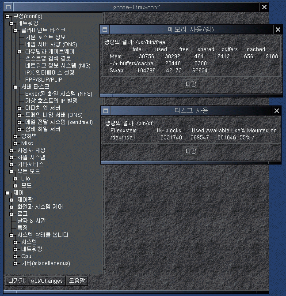Expand the 제어판 node
This screenshot has width=286, height=296.
pyautogui.click(x=11, y=200)
